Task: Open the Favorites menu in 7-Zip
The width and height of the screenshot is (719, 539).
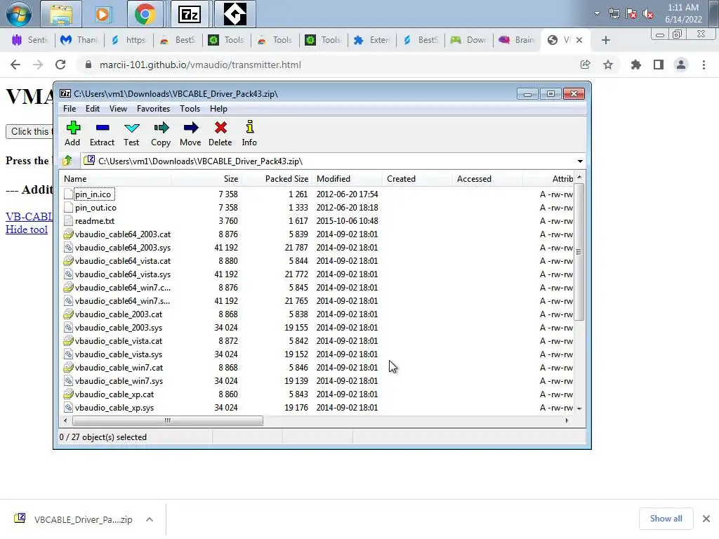Action: point(153,109)
